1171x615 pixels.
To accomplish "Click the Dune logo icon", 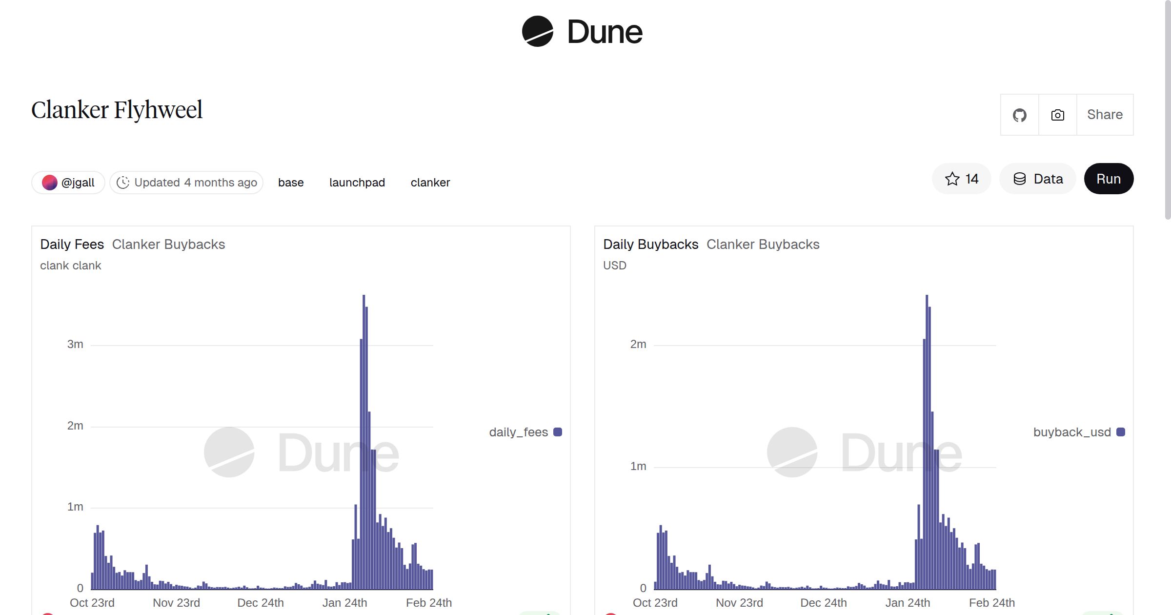I will [x=537, y=32].
